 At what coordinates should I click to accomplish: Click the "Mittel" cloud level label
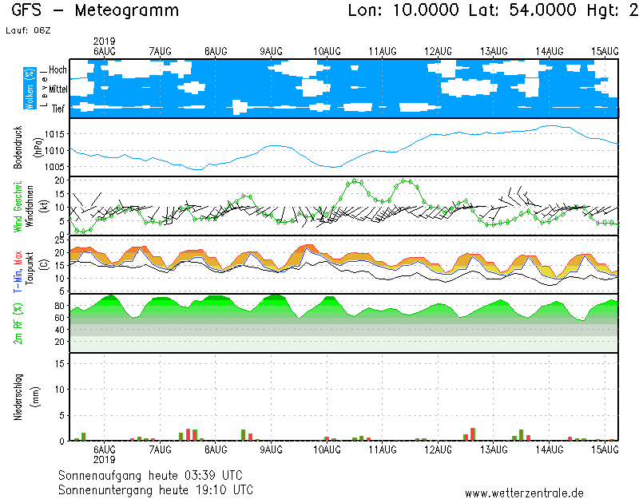point(56,89)
